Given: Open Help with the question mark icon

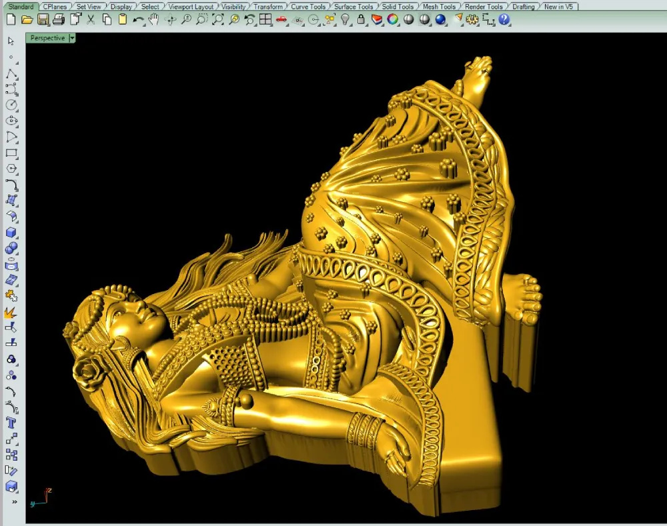Looking at the screenshot, I should 504,19.
